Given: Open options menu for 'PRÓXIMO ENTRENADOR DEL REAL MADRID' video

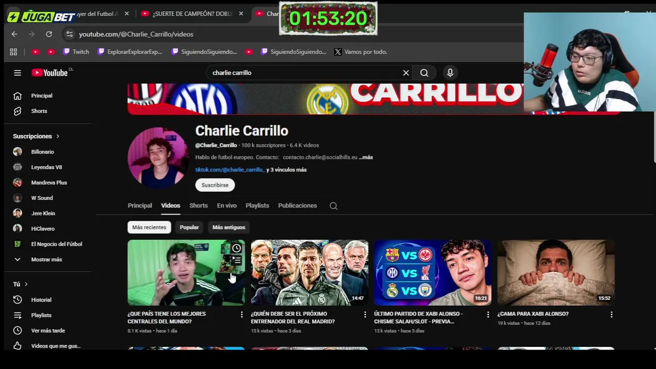Looking at the screenshot, I should click(x=365, y=314).
